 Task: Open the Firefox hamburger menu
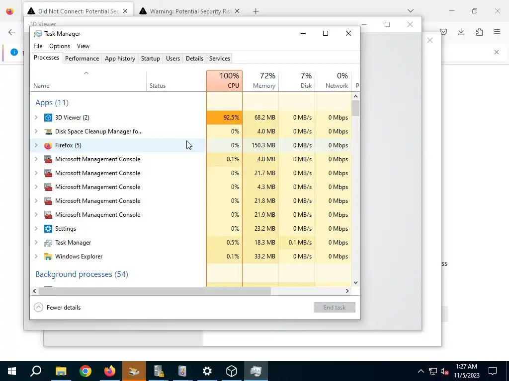(x=497, y=32)
